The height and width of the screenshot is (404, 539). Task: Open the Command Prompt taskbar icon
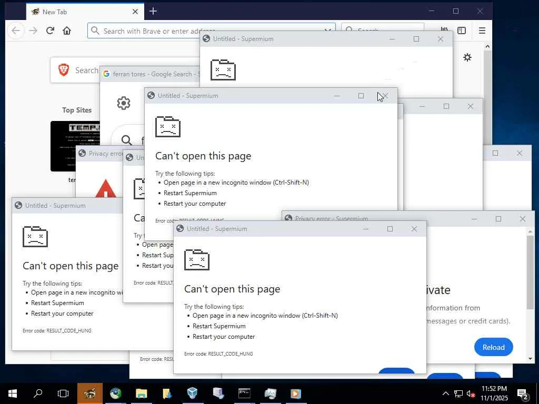tap(244, 393)
